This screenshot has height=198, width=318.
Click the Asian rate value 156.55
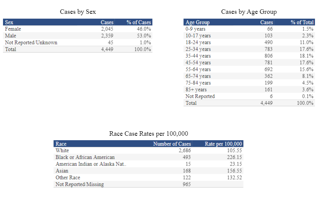(234, 171)
